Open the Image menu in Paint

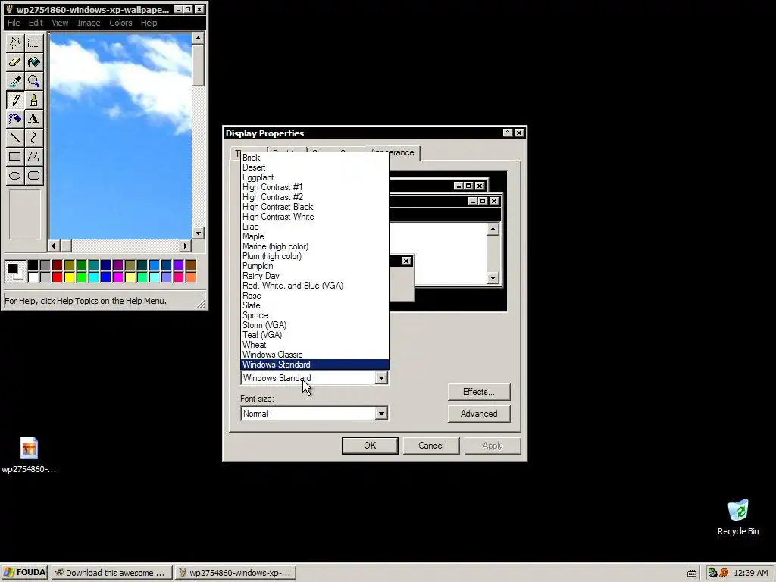coord(89,23)
